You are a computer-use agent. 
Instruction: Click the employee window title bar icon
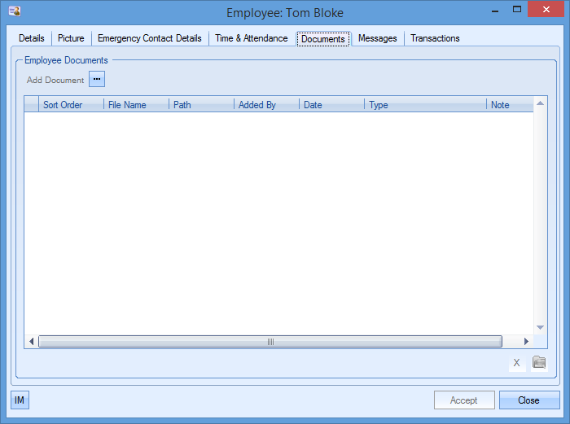[x=15, y=11]
